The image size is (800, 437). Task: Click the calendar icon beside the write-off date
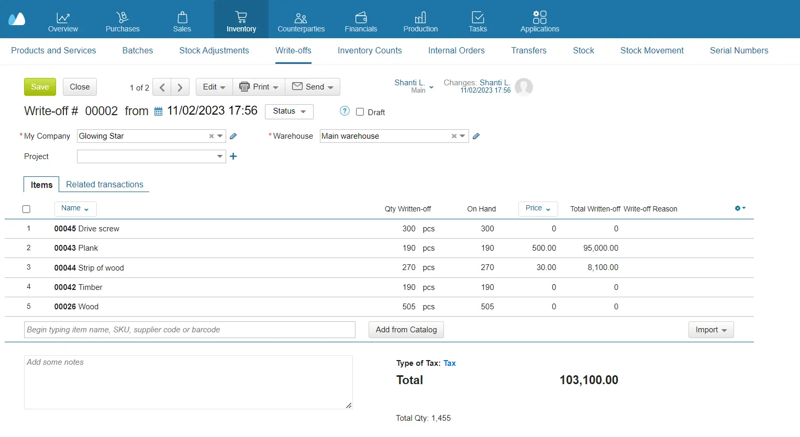tap(158, 111)
